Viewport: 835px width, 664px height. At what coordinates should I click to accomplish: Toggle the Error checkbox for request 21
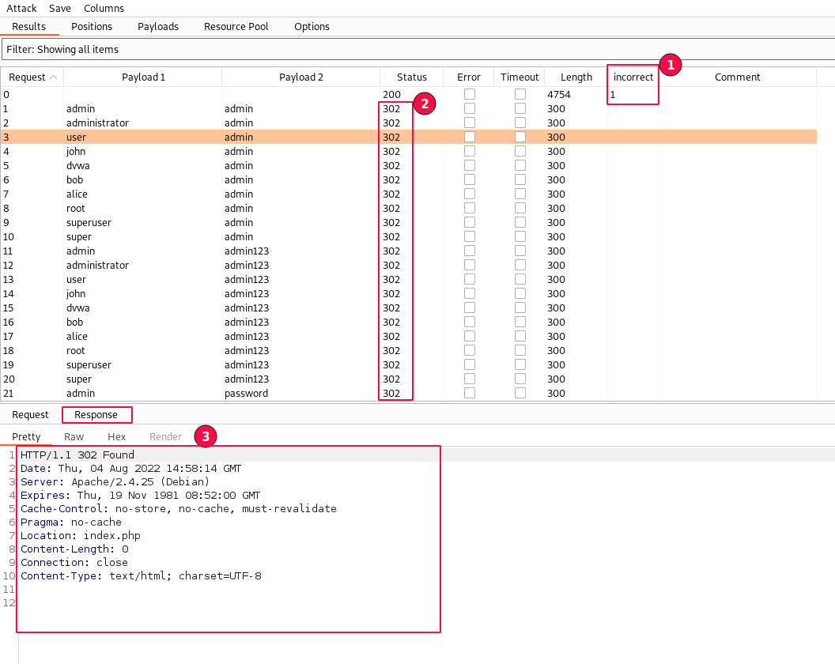pyautogui.click(x=470, y=393)
